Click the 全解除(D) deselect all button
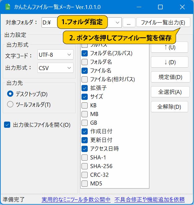This screenshot has height=205, width=194. click(170, 107)
